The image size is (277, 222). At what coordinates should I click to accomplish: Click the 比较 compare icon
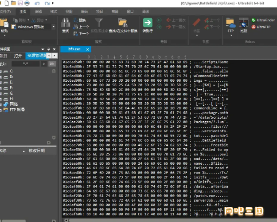pos(244,23)
